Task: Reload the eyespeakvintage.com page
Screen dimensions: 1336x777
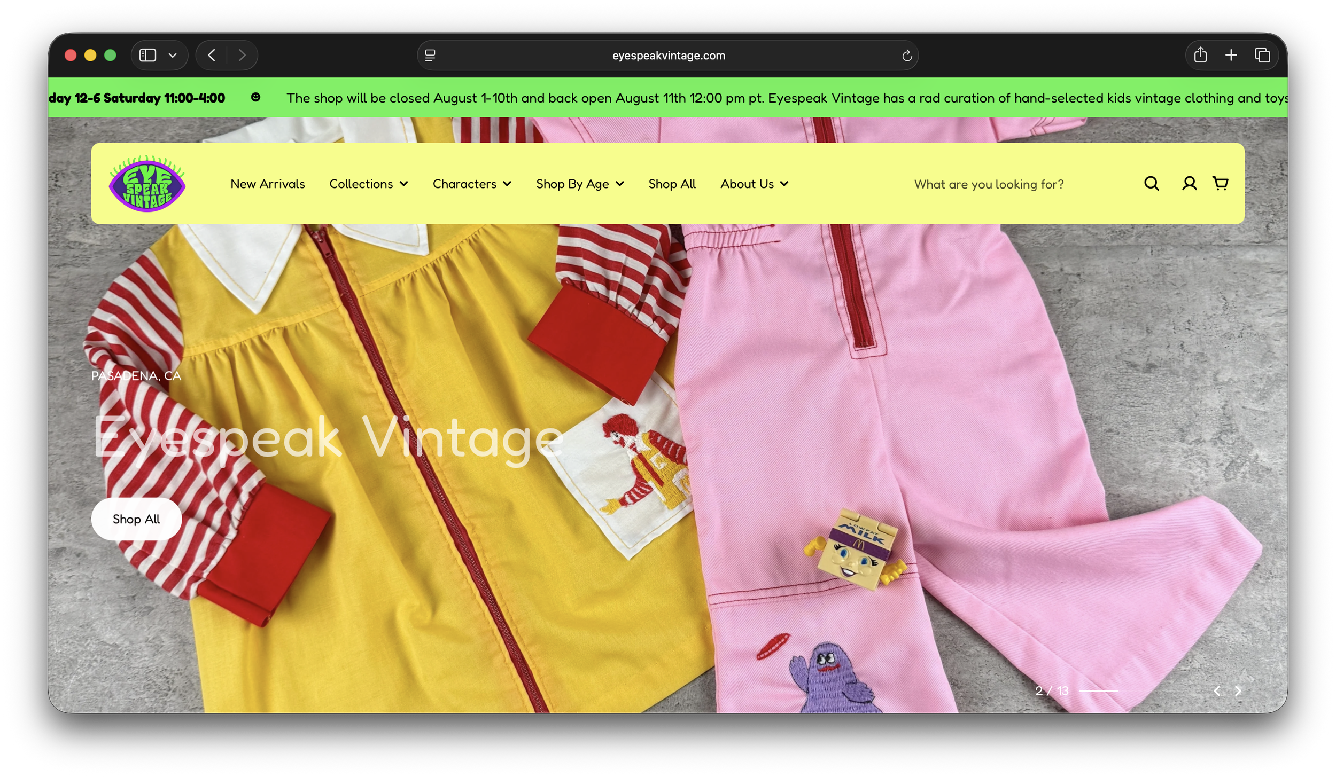Action: 906,56
